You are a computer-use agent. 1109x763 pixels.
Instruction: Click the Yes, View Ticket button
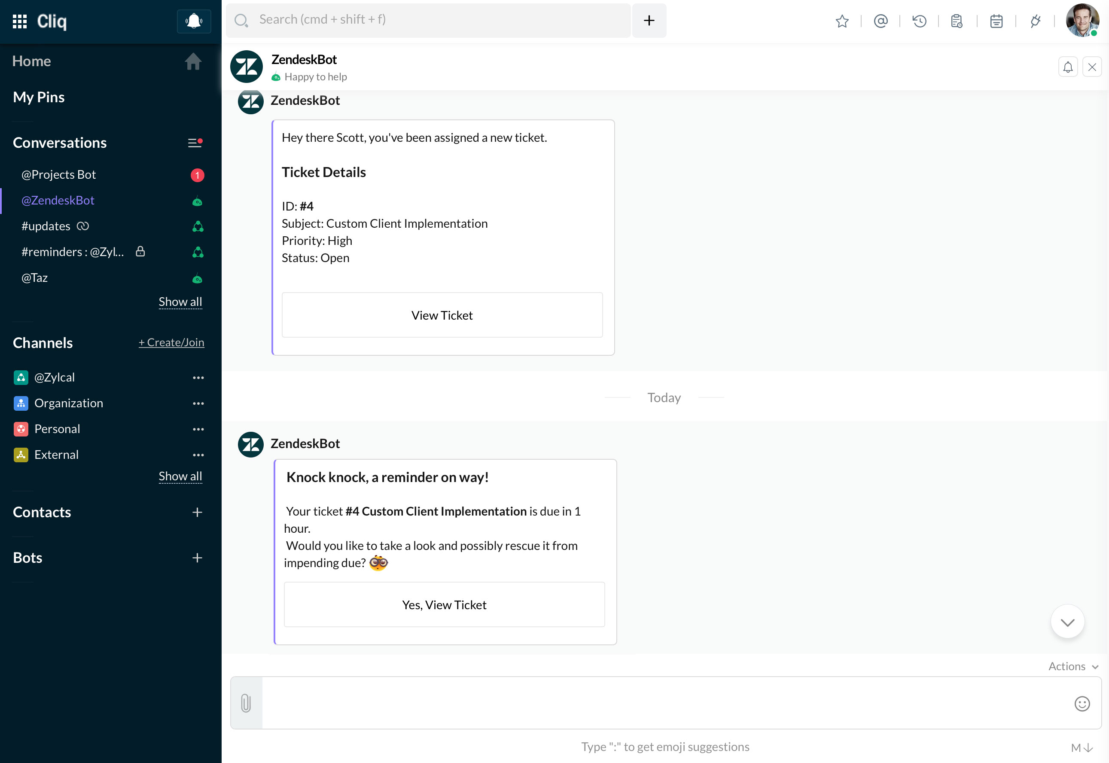[x=444, y=605]
